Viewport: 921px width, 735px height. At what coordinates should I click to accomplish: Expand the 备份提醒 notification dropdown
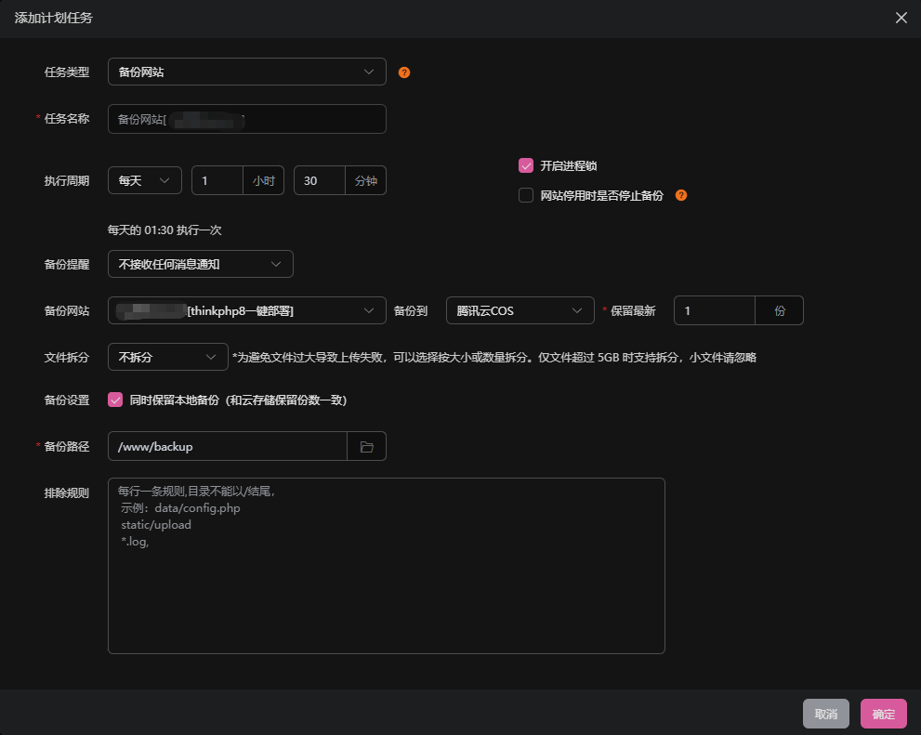coord(200,264)
